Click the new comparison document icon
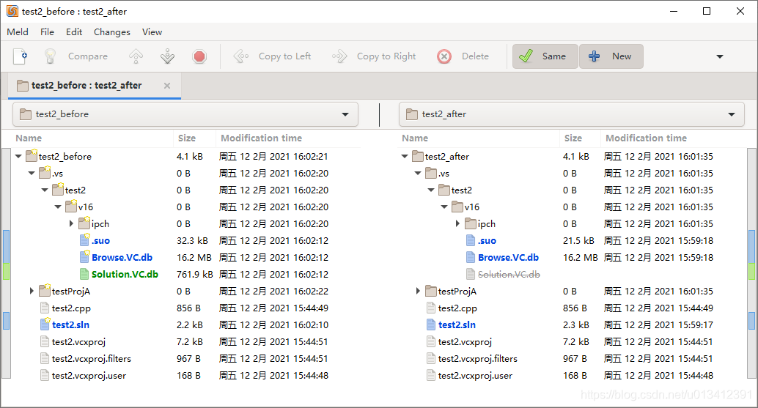Screen dimensions: 758x408 (21, 56)
